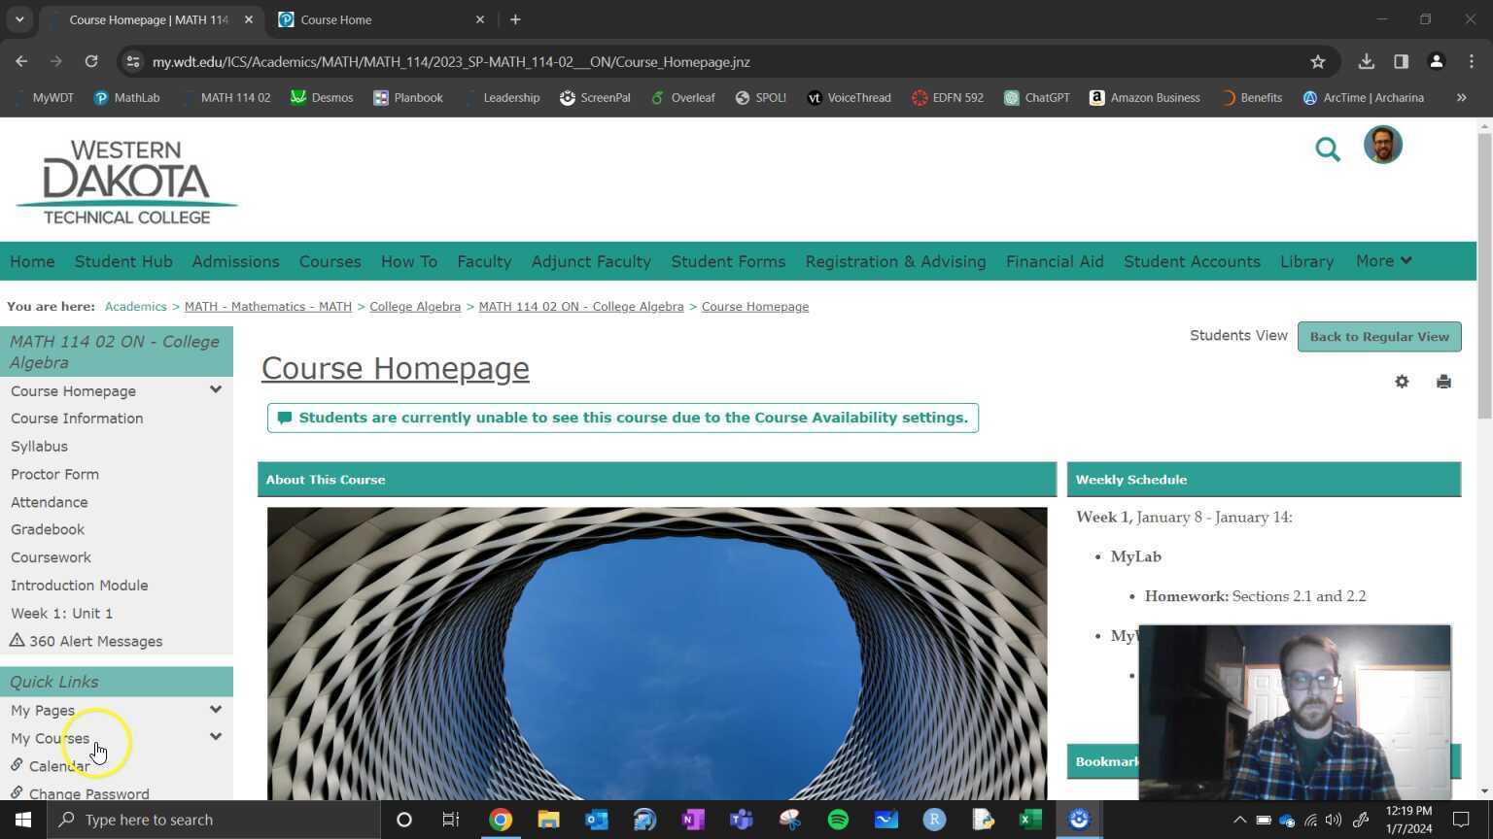Open Outlook from the taskbar
Image resolution: width=1493 pixels, height=839 pixels.
[x=597, y=820]
